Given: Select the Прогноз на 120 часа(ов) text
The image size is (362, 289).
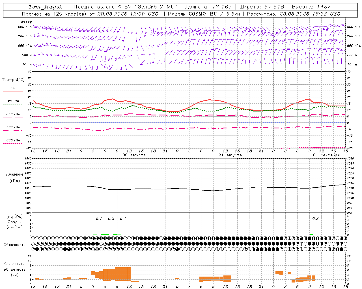Looking at the screenshot, I should pyautogui.click(x=54, y=14).
